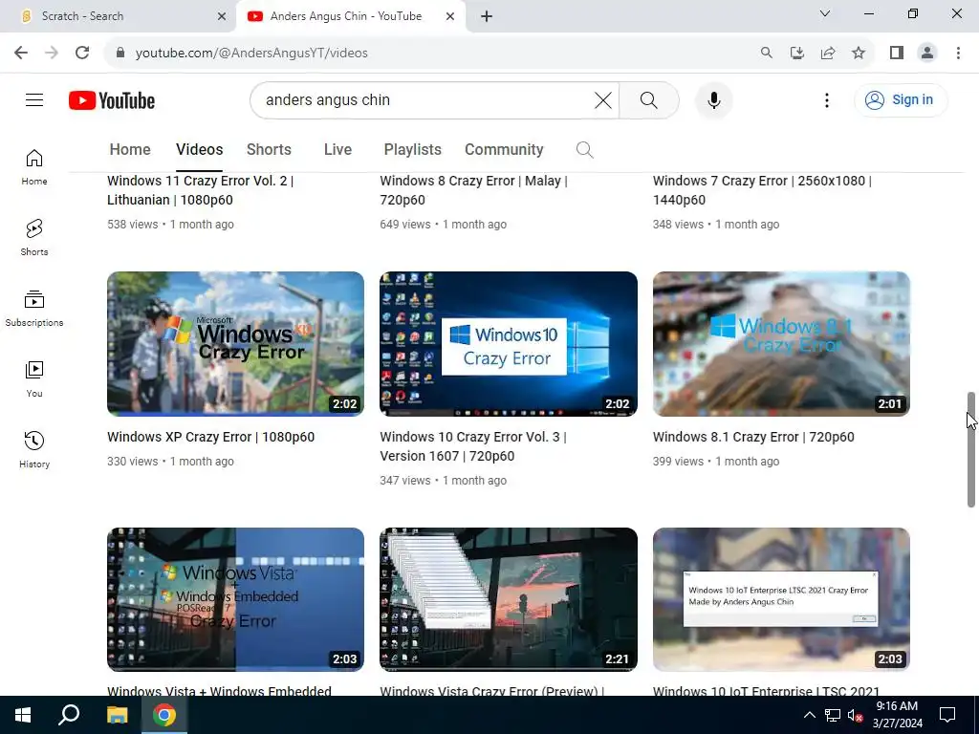Open Subscriptions in the left sidebar

(x=34, y=309)
